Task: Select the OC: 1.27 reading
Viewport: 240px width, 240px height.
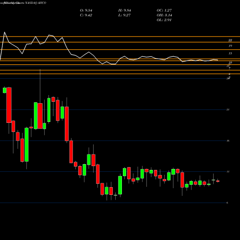Action: tap(164, 11)
